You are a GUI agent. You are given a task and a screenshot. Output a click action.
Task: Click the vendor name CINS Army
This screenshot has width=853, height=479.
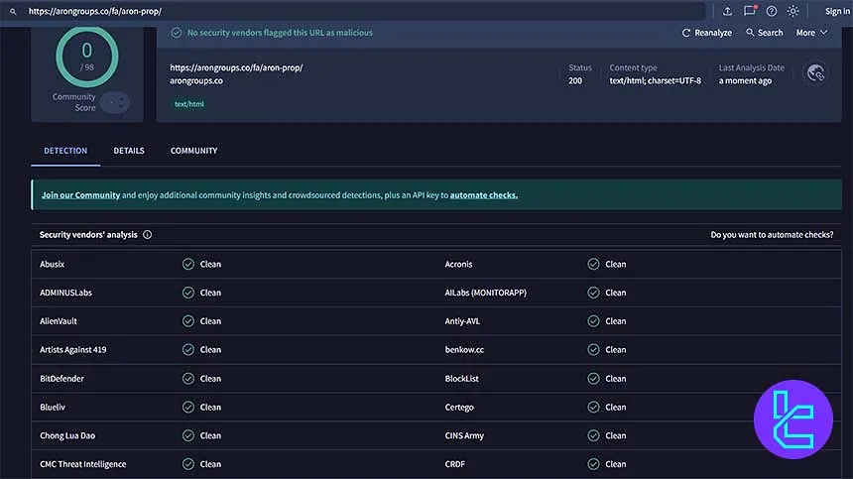click(x=464, y=435)
